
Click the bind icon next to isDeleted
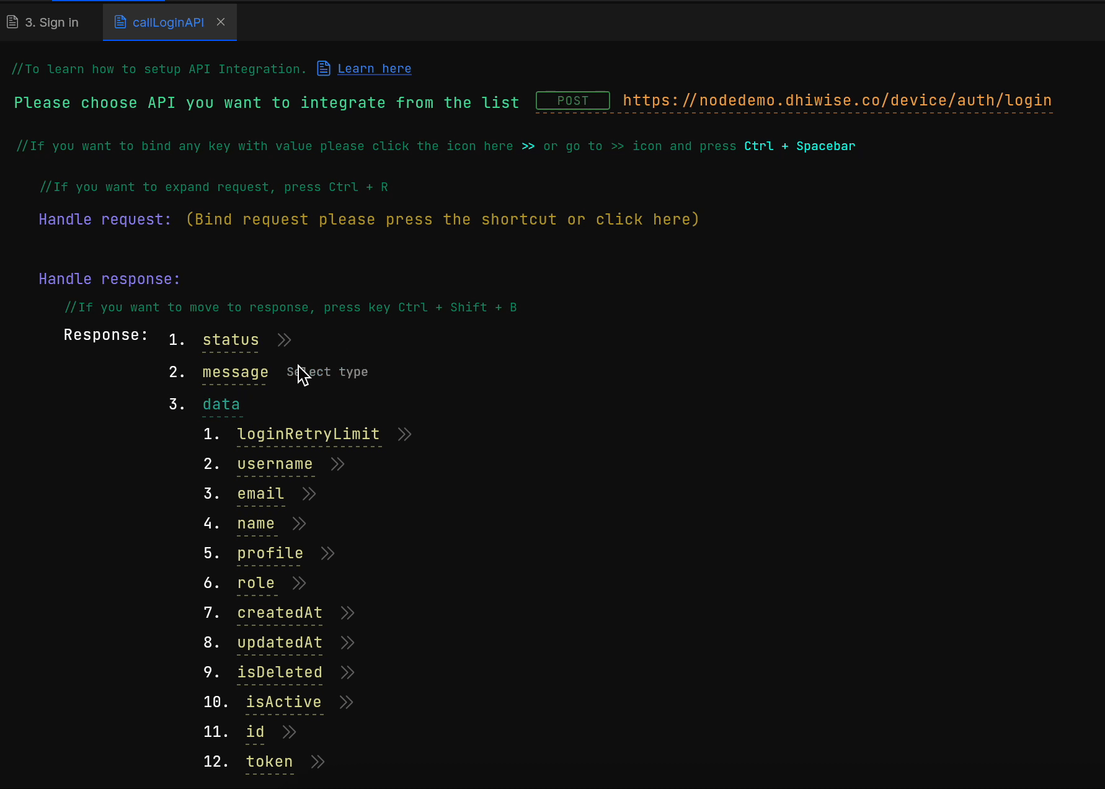coord(346,672)
